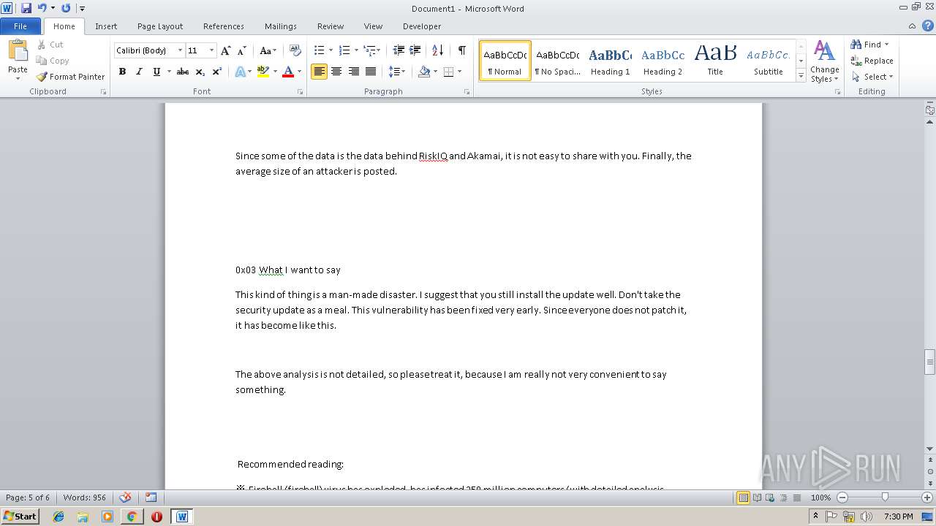Apply subscript formatting
936x526 pixels.
point(200,72)
